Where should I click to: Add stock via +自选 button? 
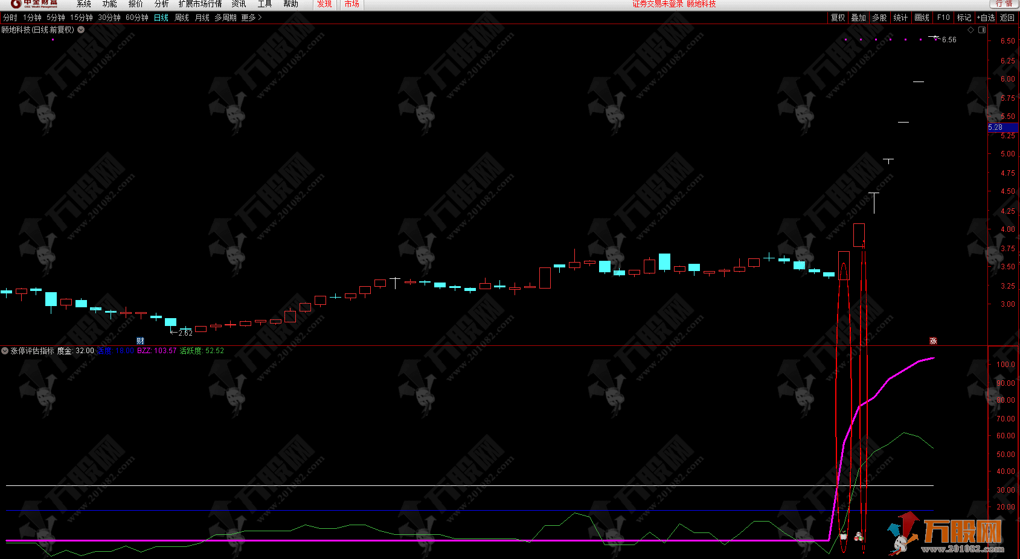(986, 18)
